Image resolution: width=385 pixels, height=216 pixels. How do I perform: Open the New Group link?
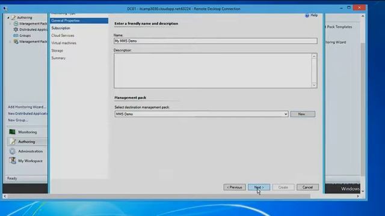point(18,120)
